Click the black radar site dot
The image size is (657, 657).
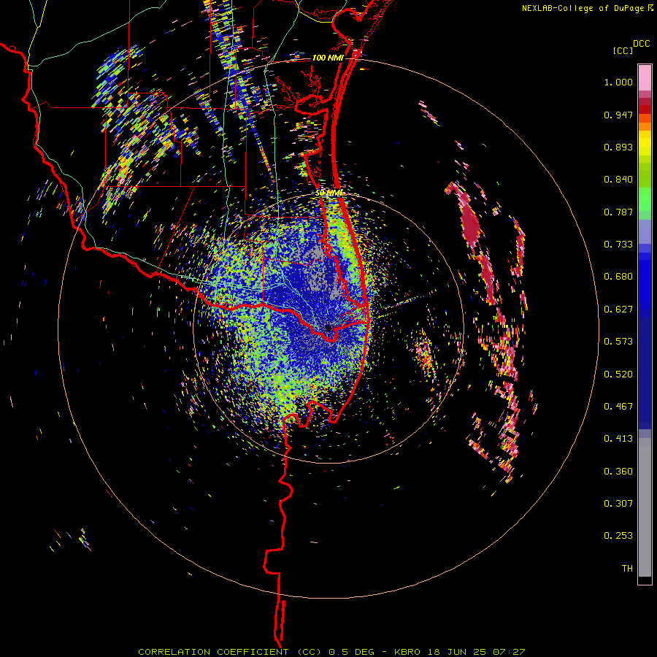click(328, 328)
